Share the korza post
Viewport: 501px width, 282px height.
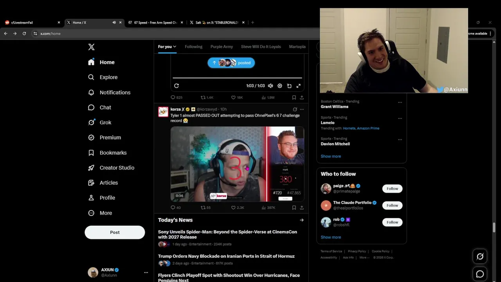click(302, 208)
